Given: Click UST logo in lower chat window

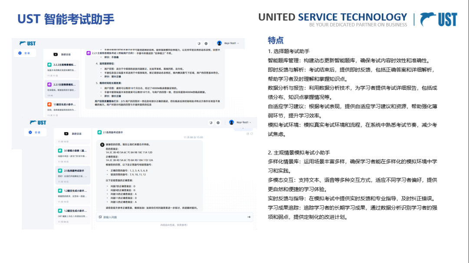Looking at the screenshot, I should pos(38,123).
